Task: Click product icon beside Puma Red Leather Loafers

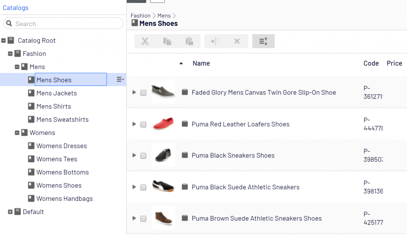Action: pyautogui.click(x=185, y=124)
